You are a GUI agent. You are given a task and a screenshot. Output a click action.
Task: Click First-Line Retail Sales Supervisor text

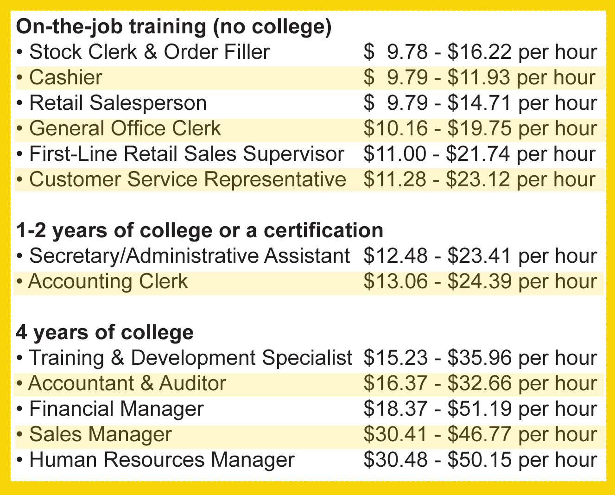[186, 154]
